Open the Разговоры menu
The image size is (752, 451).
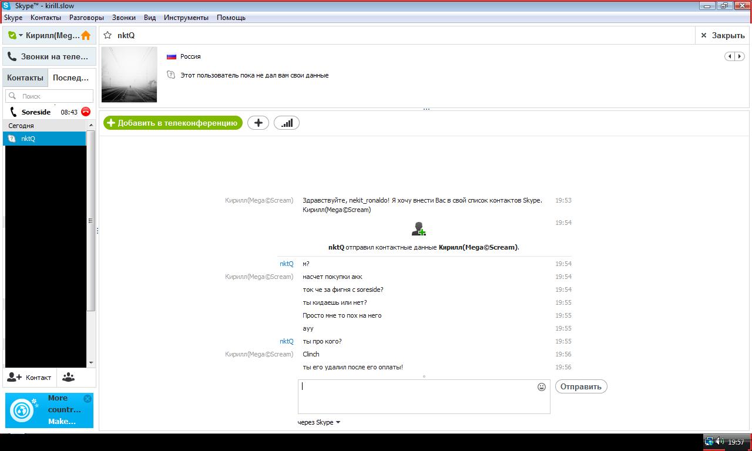coord(86,18)
